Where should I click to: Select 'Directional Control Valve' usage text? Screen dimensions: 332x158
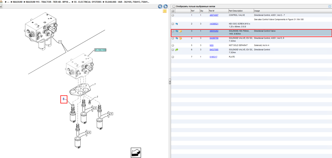point(265,31)
